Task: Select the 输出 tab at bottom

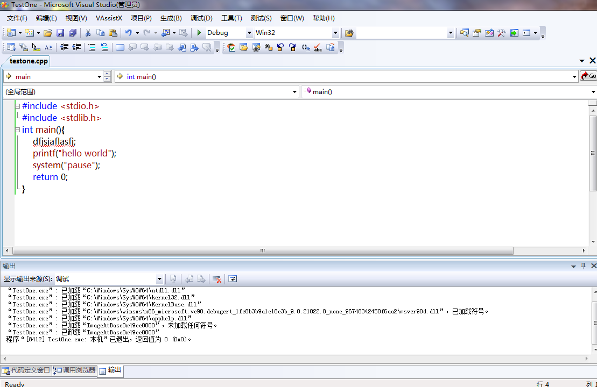Action: pos(110,370)
